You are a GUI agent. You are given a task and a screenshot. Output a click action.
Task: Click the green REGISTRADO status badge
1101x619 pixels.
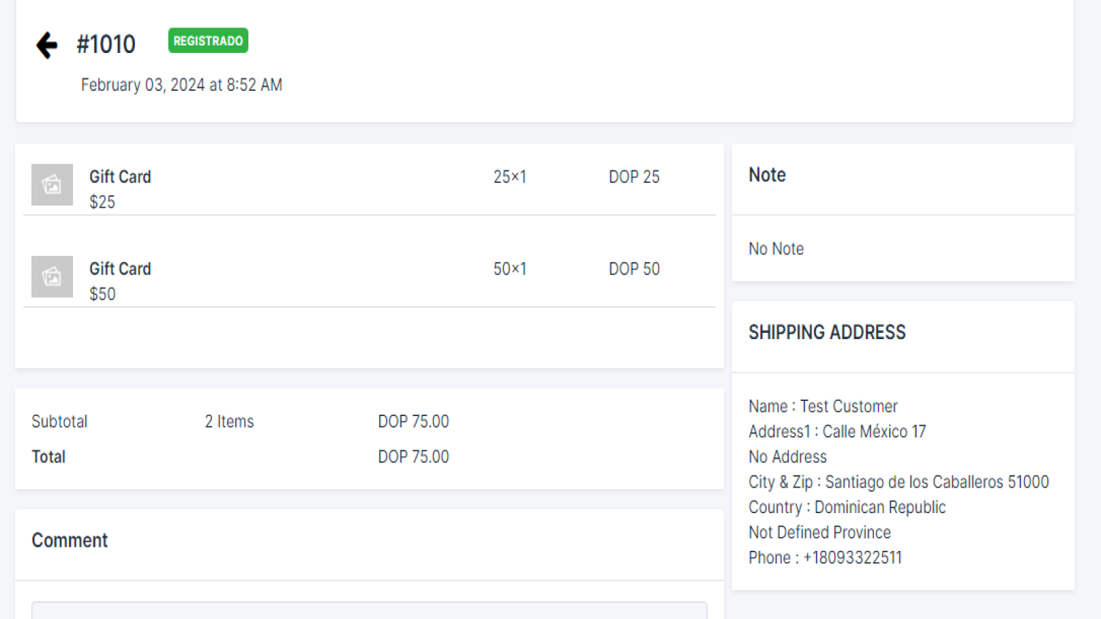coord(208,41)
